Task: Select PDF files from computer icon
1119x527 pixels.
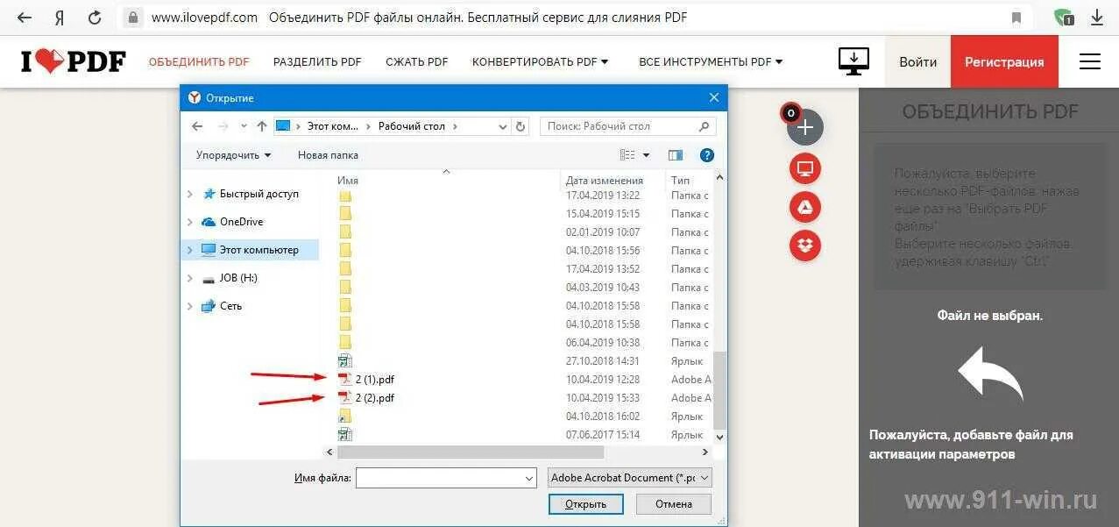Action: [804, 168]
